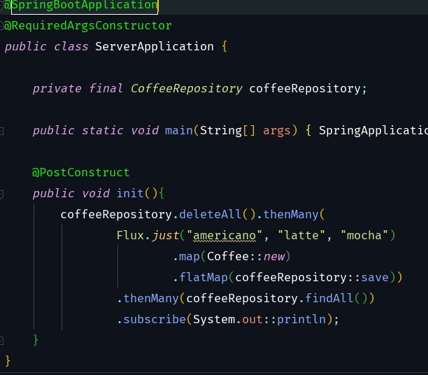This screenshot has height=375, width=428.
Task: Click the @RequiredArgsConstructor annotation
Action: pos(88,26)
